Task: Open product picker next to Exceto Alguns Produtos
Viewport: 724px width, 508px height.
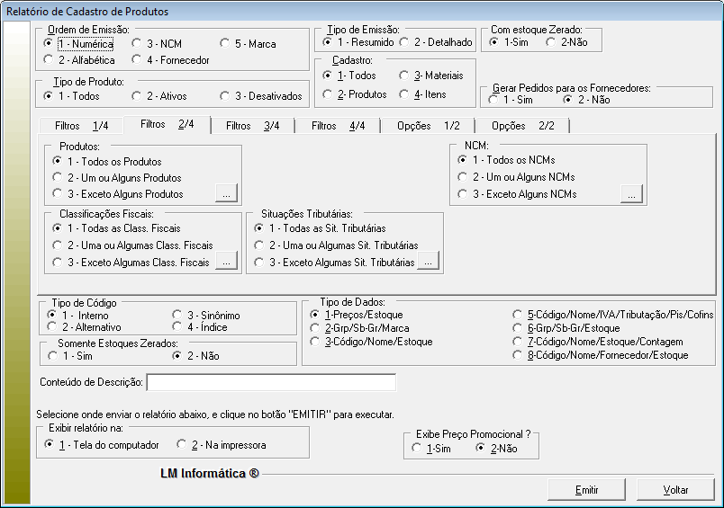Action: tap(226, 193)
